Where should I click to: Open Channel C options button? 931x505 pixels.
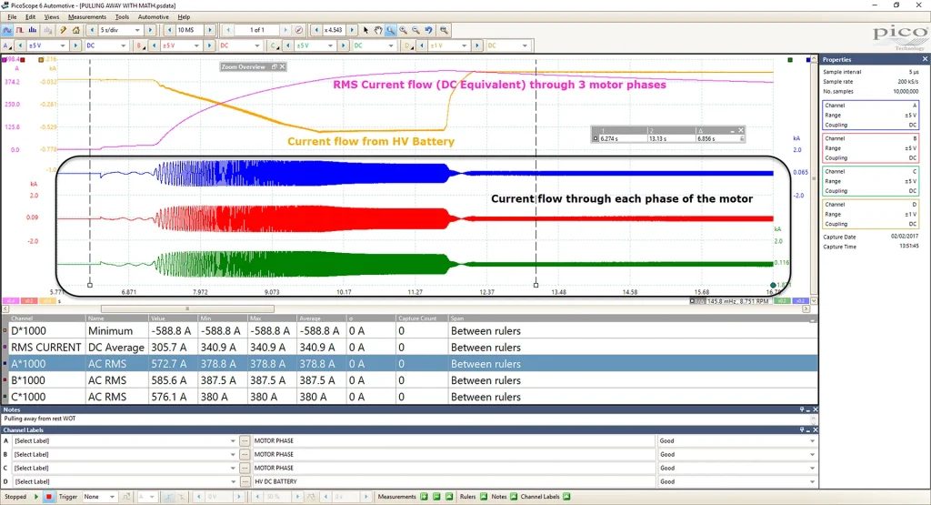274,45
